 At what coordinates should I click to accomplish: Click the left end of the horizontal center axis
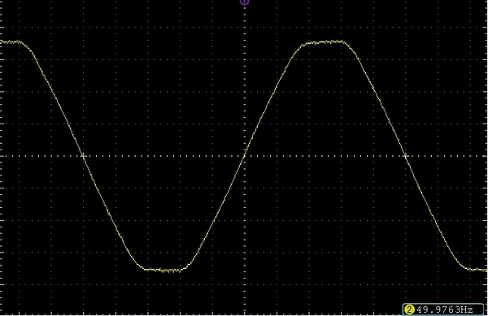tap(2, 156)
